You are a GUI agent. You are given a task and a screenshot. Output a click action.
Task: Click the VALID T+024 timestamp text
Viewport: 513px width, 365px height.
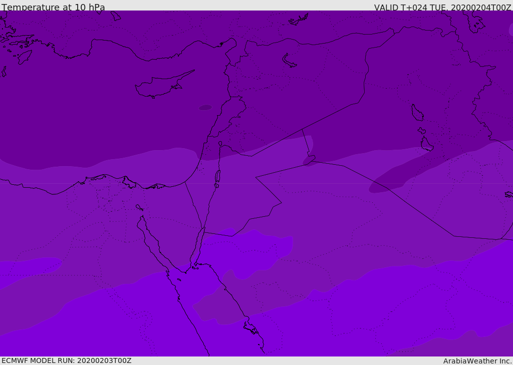(443, 8)
